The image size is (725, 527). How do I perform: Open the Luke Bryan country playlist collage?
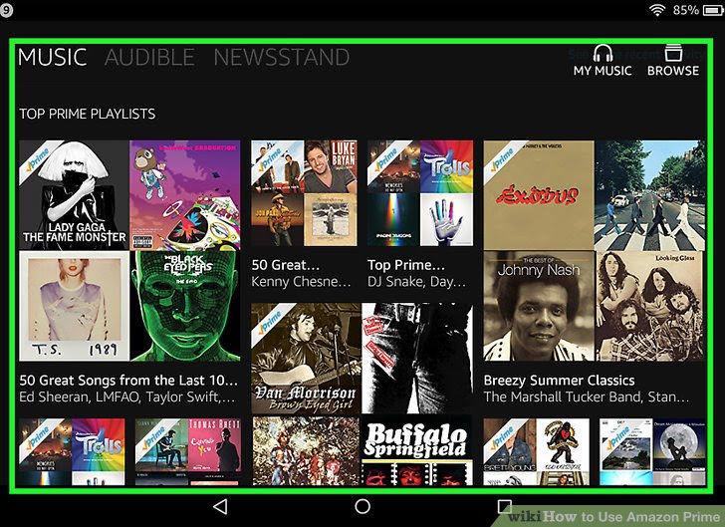(304, 193)
